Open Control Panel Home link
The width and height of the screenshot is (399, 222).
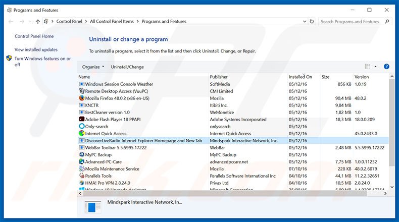pos(34,36)
